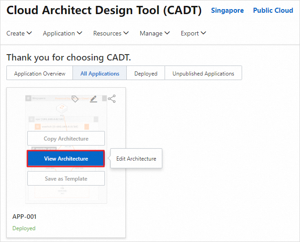Click the green Deployed status label
This screenshot has width=300, height=242.
pyautogui.click(x=24, y=228)
